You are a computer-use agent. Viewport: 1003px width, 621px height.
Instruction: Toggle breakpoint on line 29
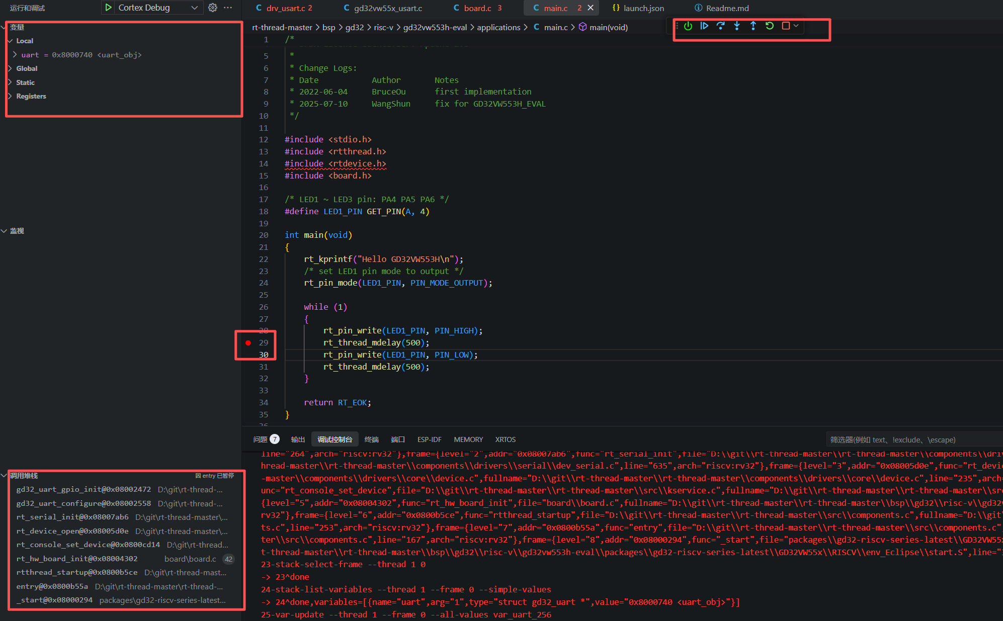[248, 343]
